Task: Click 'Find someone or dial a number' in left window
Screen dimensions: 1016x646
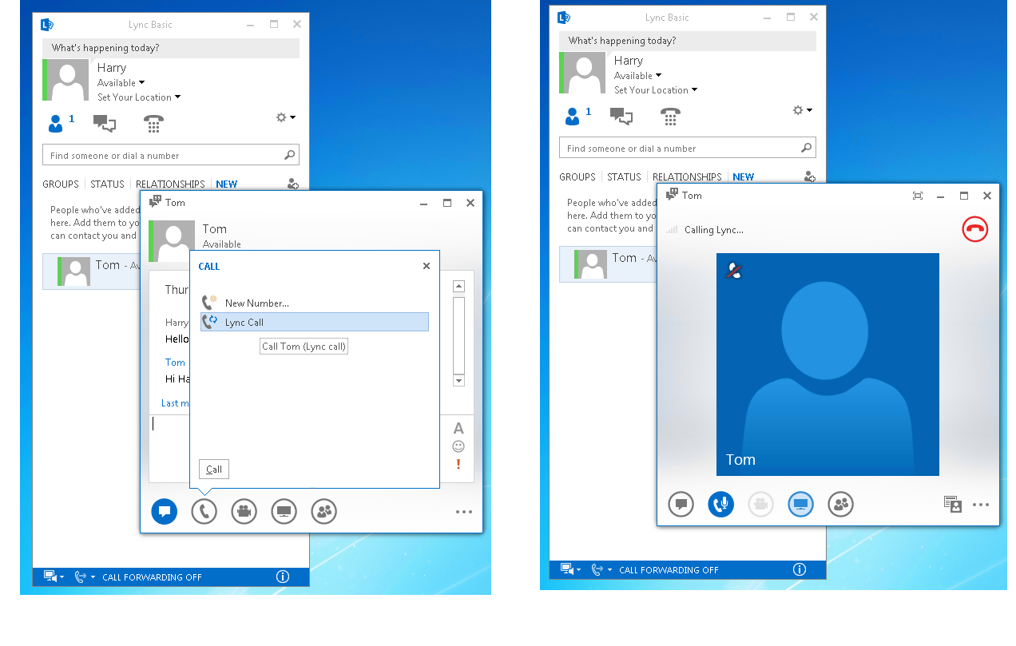Action: pos(171,156)
